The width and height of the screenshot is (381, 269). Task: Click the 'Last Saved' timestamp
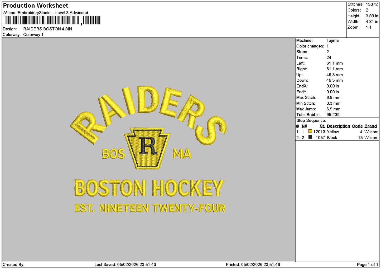125,265
